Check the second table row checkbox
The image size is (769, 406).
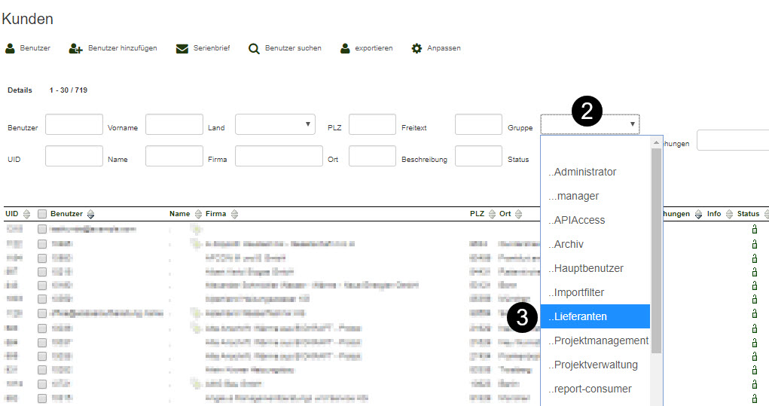coord(42,244)
